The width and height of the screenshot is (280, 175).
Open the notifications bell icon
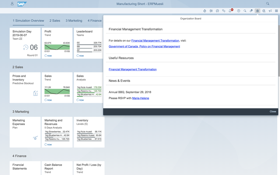(x=230, y=11)
